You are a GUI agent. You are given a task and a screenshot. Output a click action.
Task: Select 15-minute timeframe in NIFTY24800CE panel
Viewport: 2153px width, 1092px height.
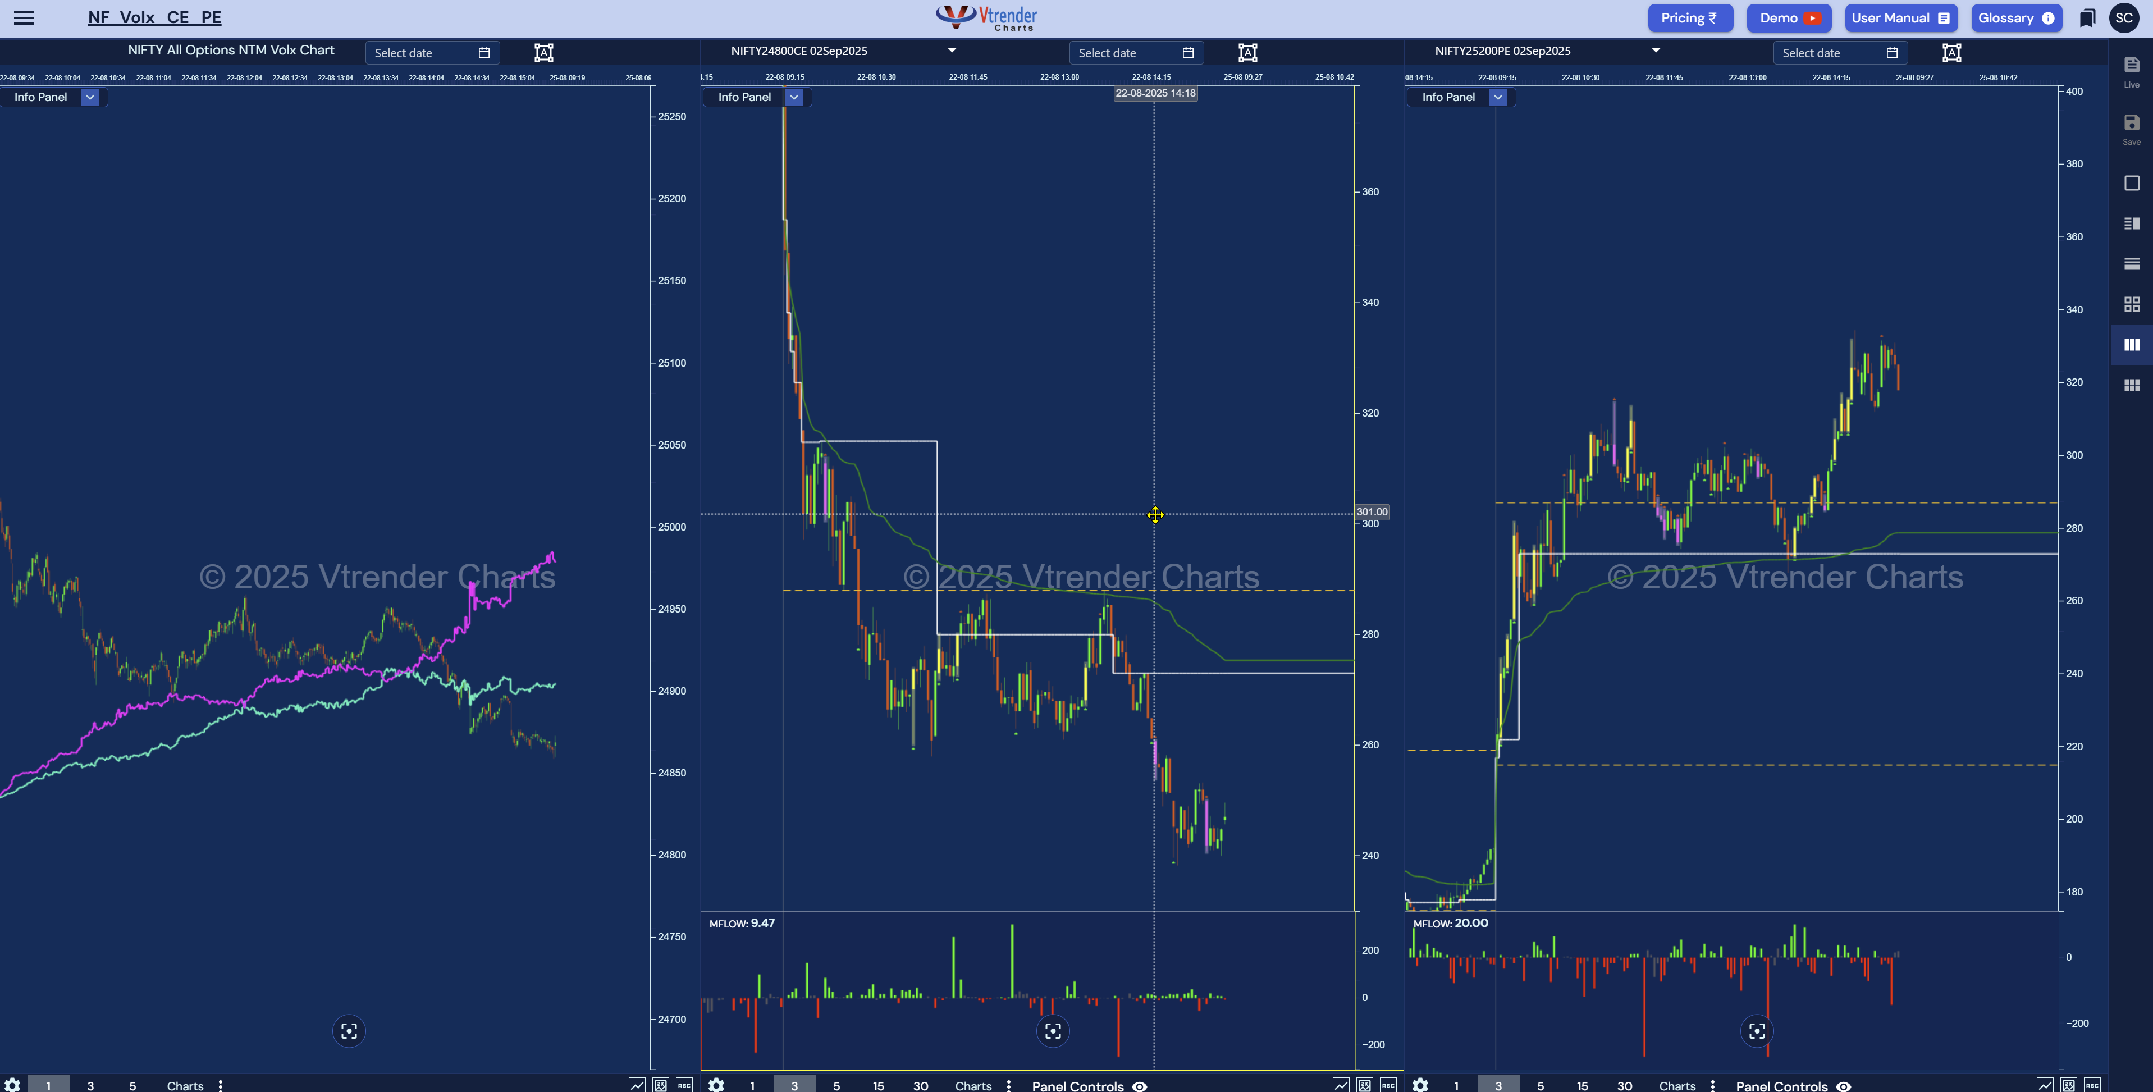tap(879, 1085)
